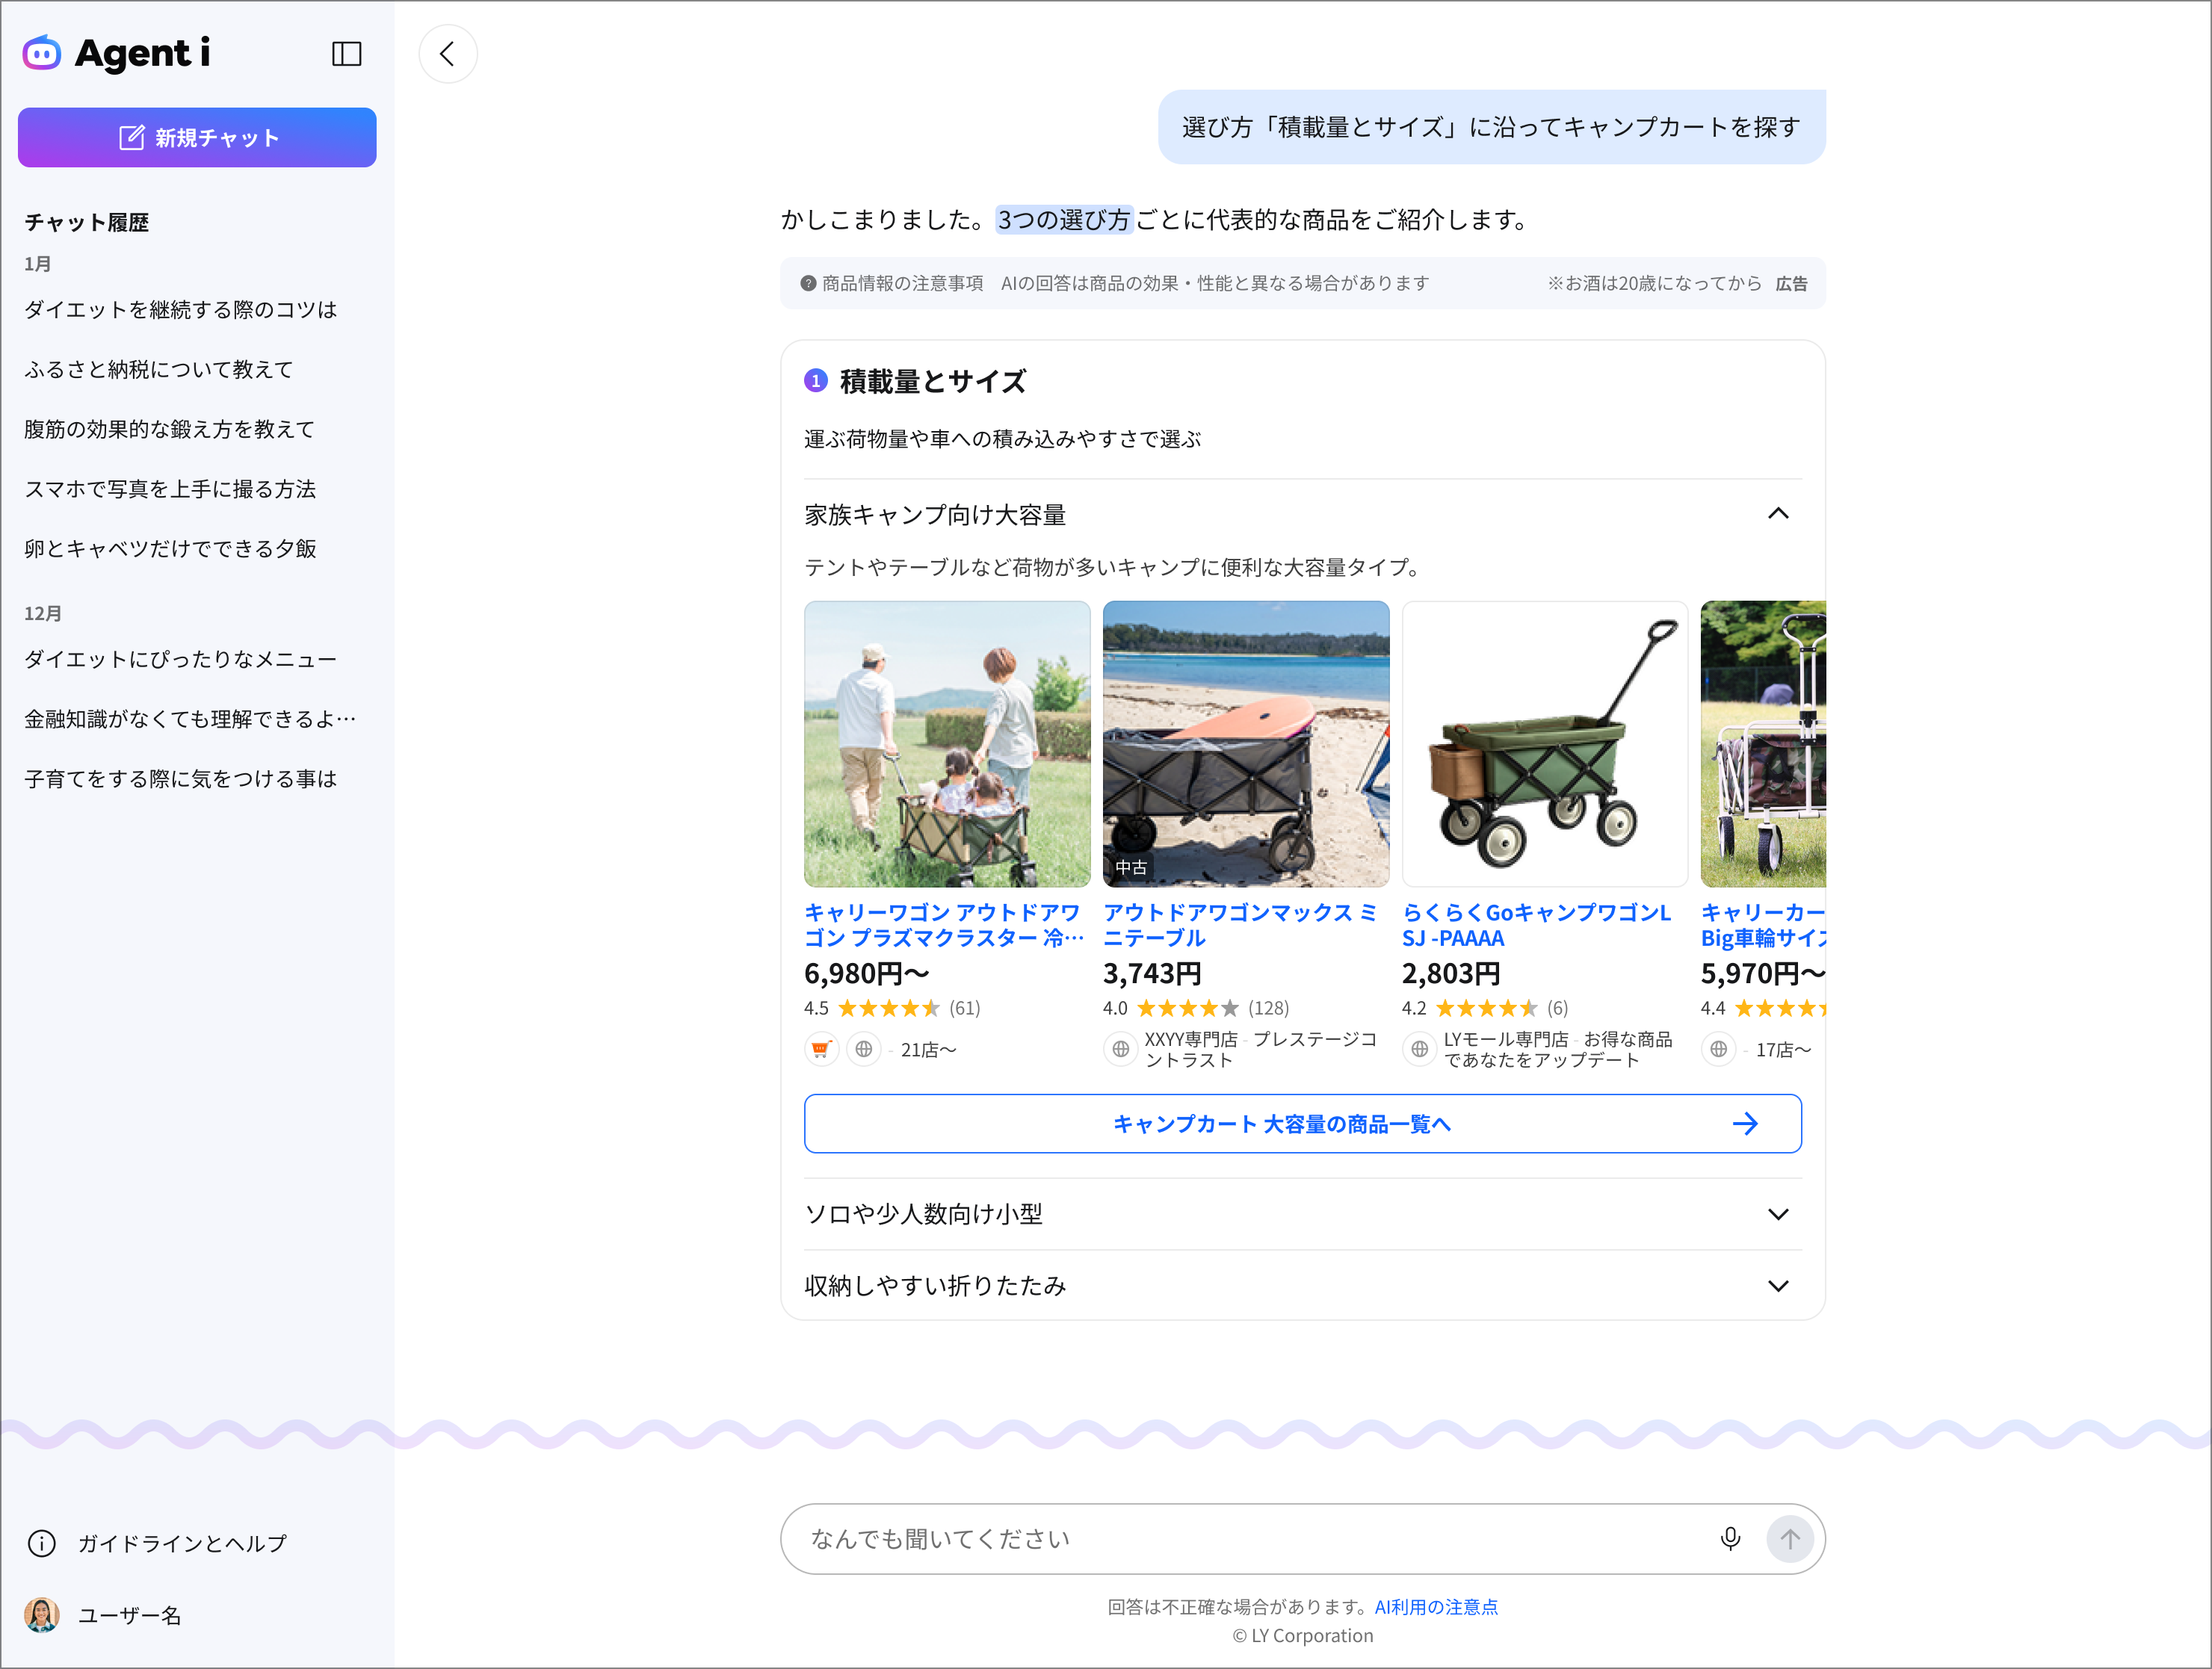Collapse the 家族キャンプ向け大容量 section
Screen dimensions: 2212x1669
click(1302, 514)
